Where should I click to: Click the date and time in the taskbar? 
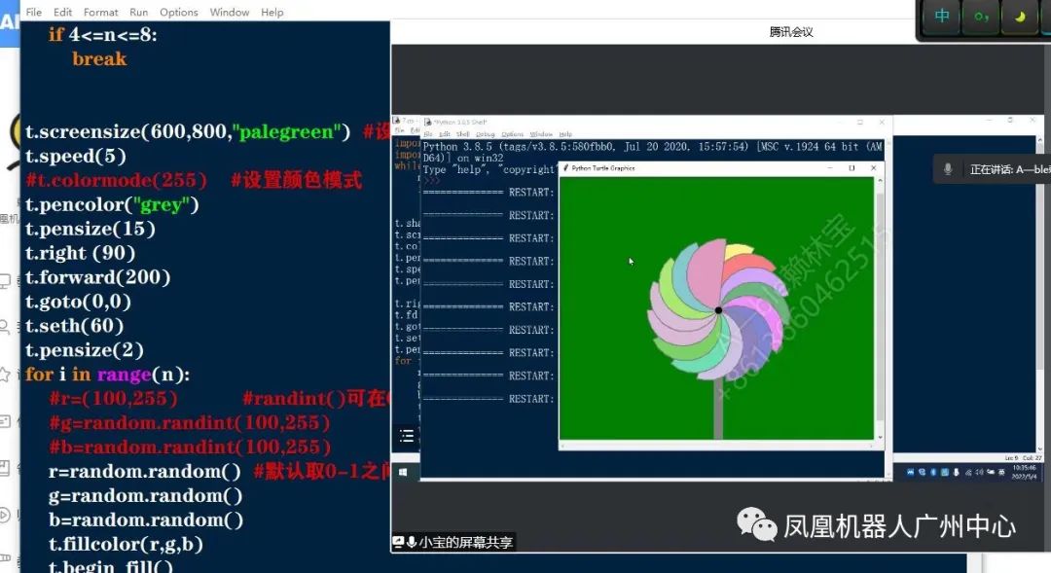tap(1024, 474)
